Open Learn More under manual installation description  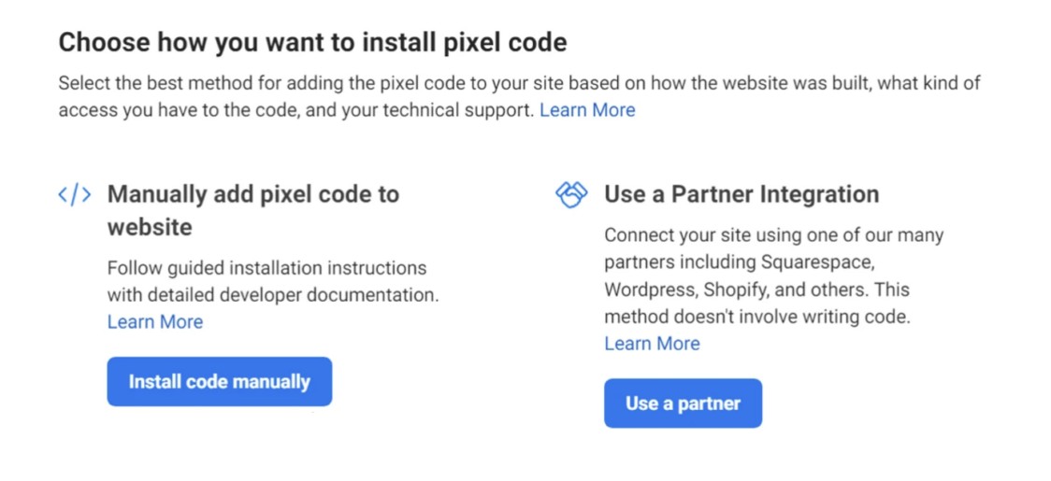[155, 322]
